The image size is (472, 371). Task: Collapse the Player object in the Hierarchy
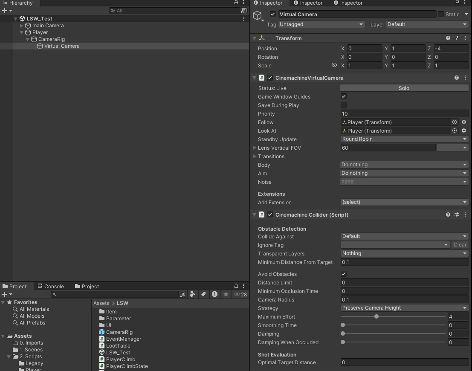tap(21, 32)
